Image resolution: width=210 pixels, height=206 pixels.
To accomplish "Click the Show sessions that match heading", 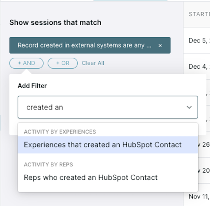I will point(55,22).
